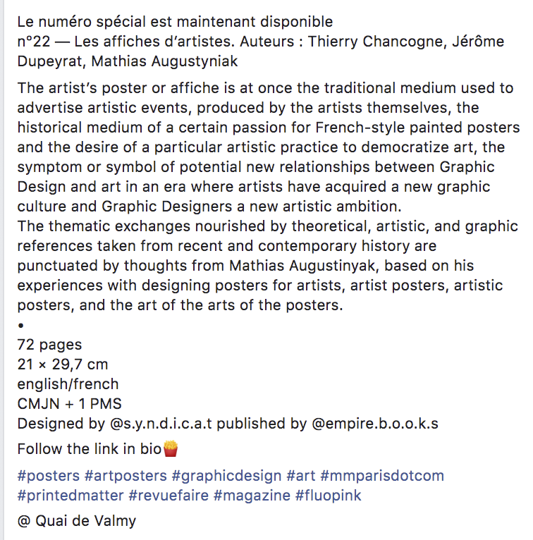The width and height of the screenshot is (533, 540).
Task: Open the @empire.b.o.o.k.s mention
Action: pos(373,424)
